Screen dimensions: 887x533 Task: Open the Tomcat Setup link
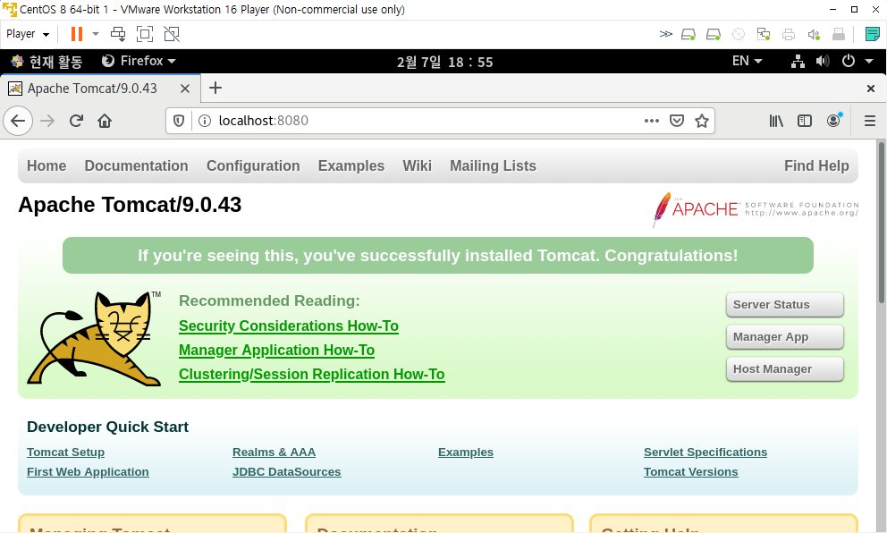65,453
